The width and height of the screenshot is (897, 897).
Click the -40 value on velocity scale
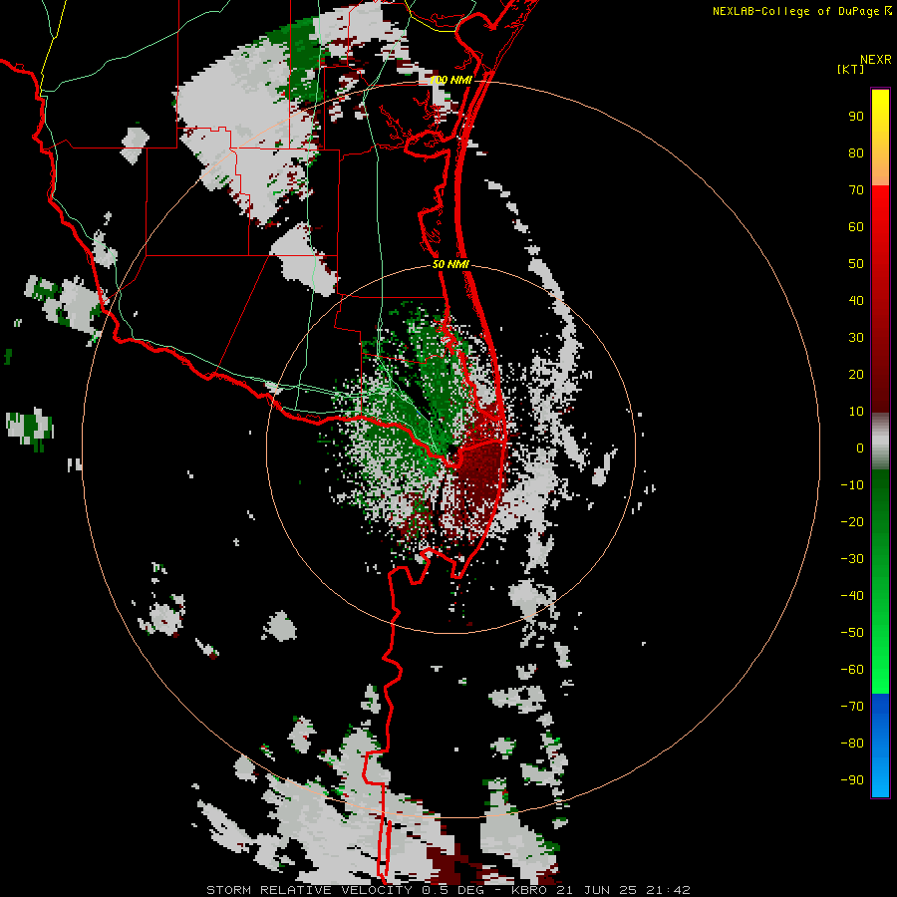[852, 596]
